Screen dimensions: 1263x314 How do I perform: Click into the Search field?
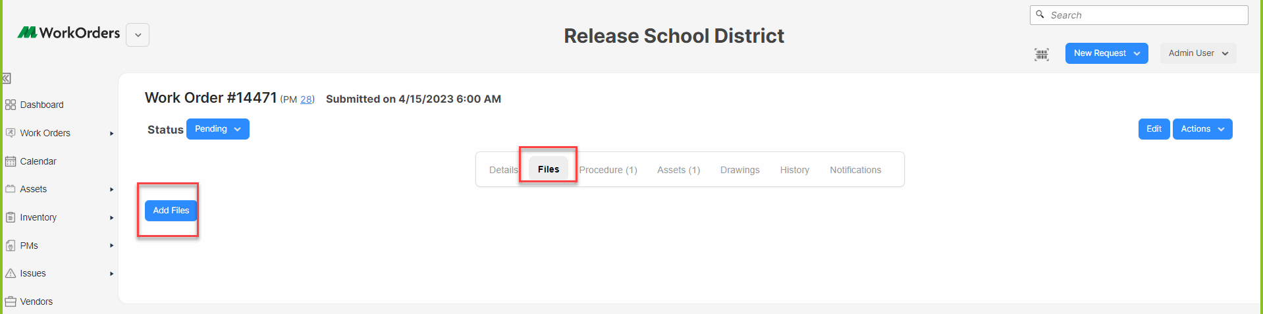click(x=1139, y=15)
